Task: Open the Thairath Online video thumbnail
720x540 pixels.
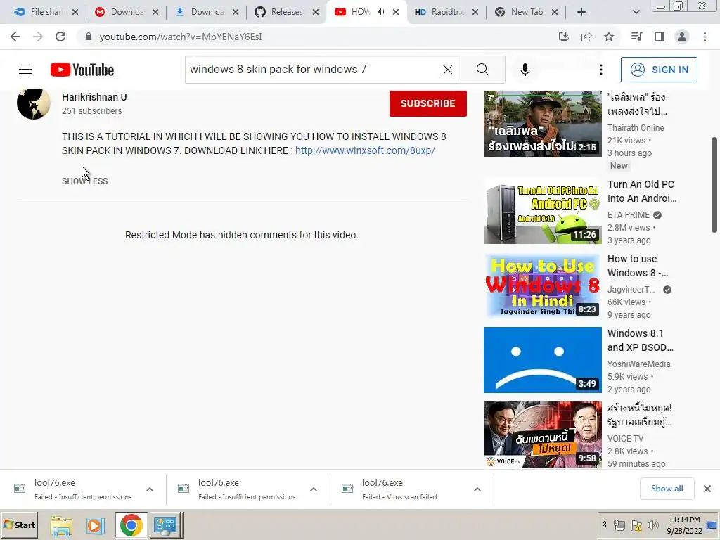Action: [542, 124]
